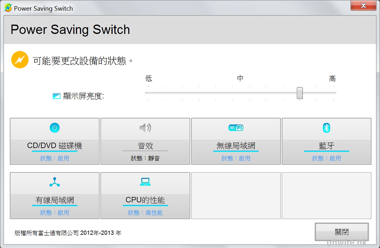
Task: Click the CPU laptop icon
Action: pyautogui.click(x=145, y=182)
